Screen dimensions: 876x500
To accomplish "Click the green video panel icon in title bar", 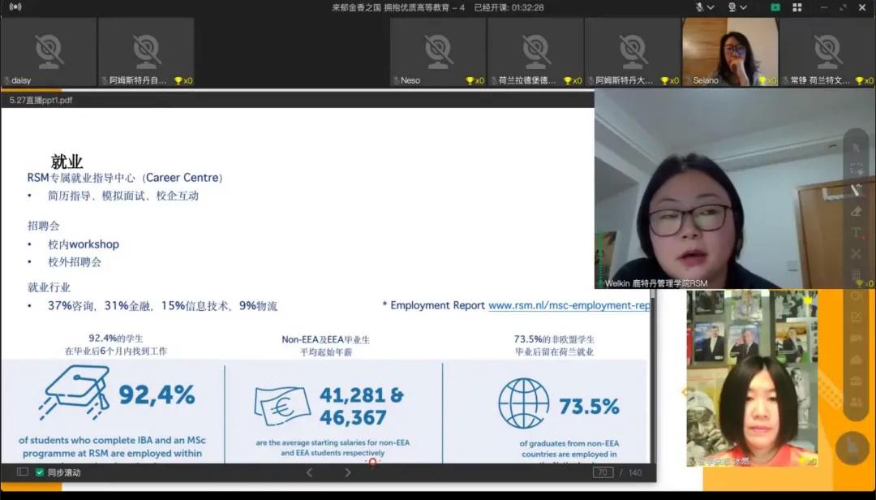I will [776, 7].
